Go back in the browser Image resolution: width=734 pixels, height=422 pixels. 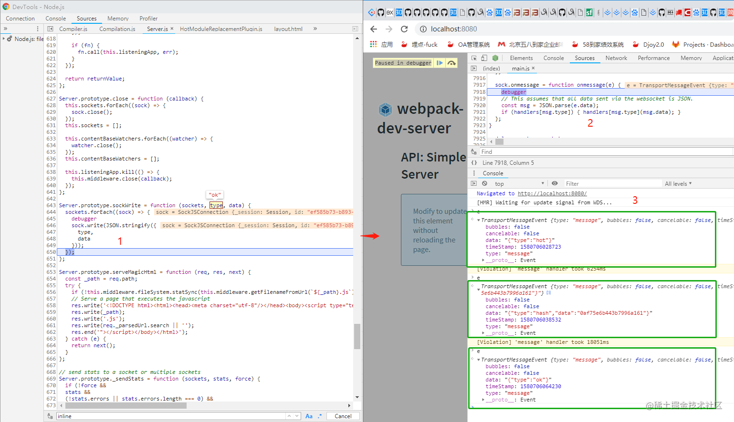coord(374,29)
